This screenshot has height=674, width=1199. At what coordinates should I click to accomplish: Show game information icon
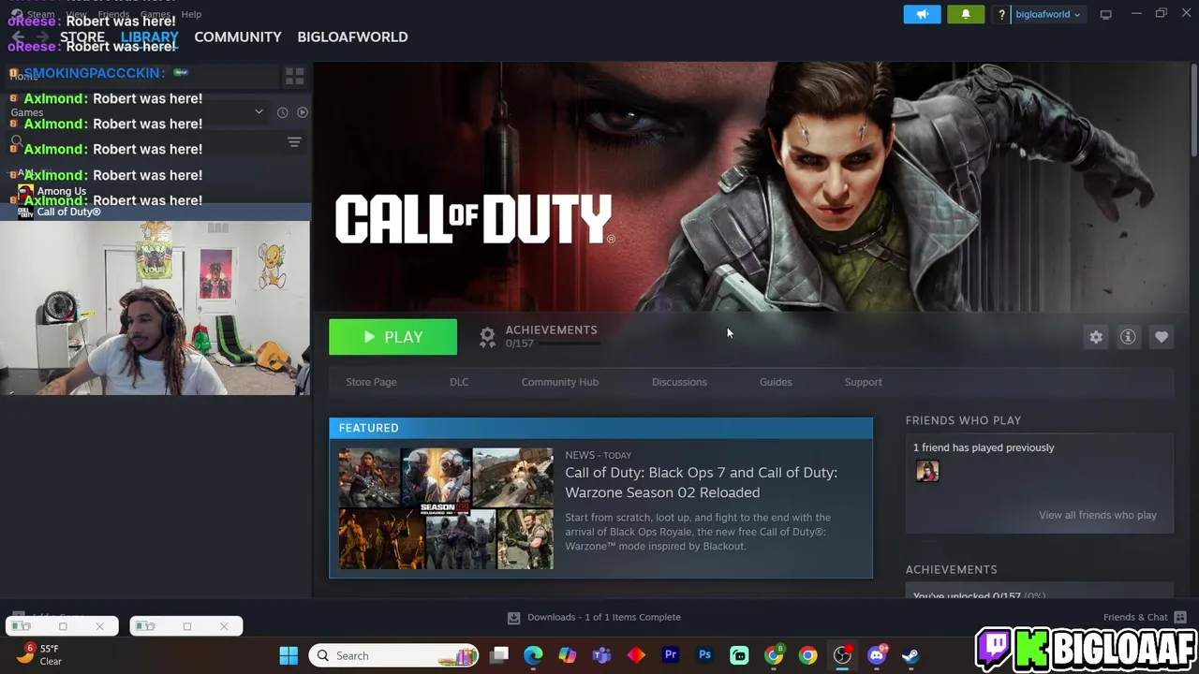[x=1128, y=337]
